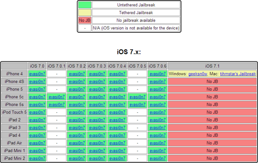Screen dimensions: 258x163
Task: Open evasi0n7 for iPad Mini 2 iOS 7.0
Action: tap(37, 158)
